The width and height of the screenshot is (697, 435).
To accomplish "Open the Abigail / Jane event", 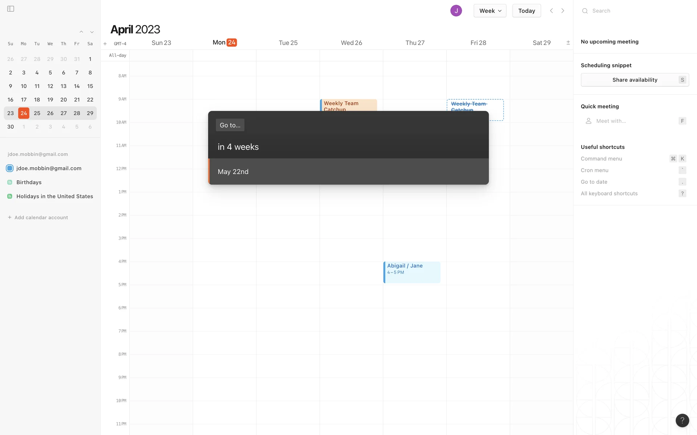I will (412, 272).
